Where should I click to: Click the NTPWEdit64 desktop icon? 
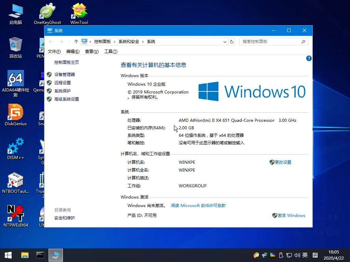(16, 216)
